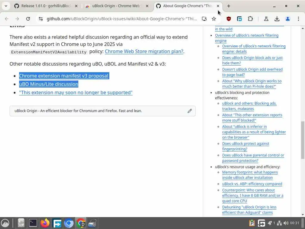
Task: Open Does uBlock Origin block ads link
Action: [x=252, y=60]
